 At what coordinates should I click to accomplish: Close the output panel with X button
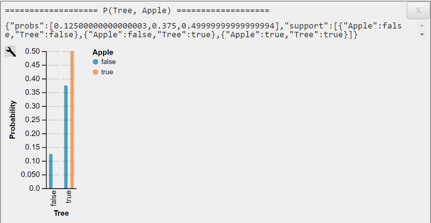click(x=418, y=10)
